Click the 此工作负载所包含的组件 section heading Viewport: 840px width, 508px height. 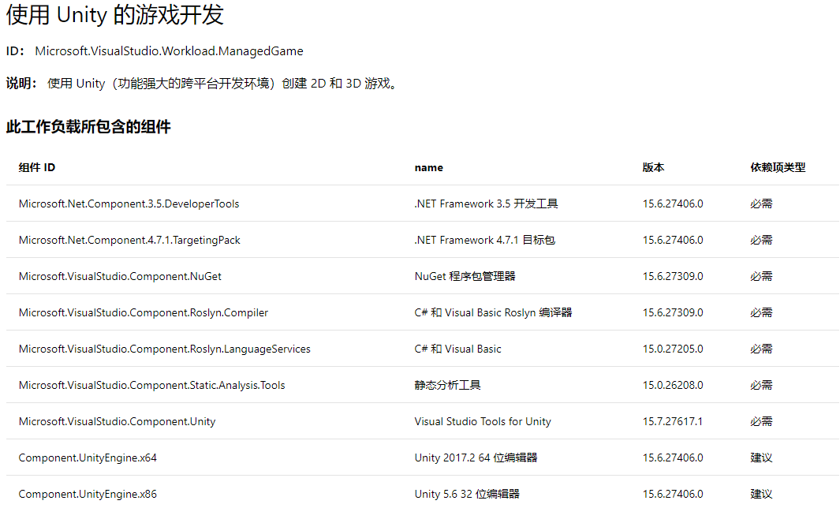click(88, 127)
